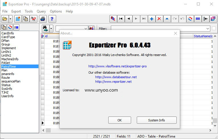Click the undo arrow toolbar icon
The image size is (218, 139).
pos(182,19)
